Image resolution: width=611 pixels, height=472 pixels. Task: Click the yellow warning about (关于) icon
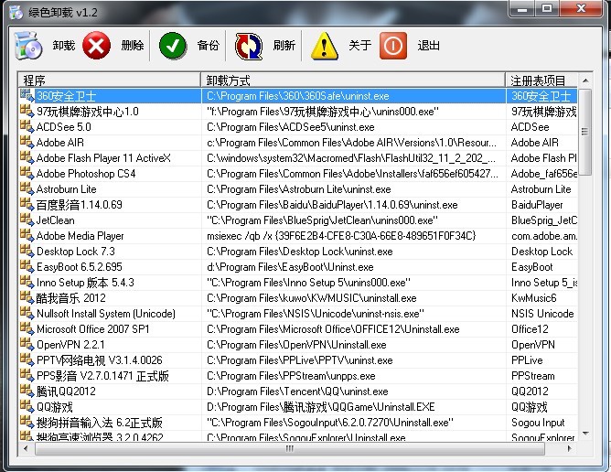(x=325, y=45)
